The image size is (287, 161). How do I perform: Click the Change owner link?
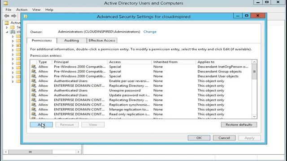(150, 32)
